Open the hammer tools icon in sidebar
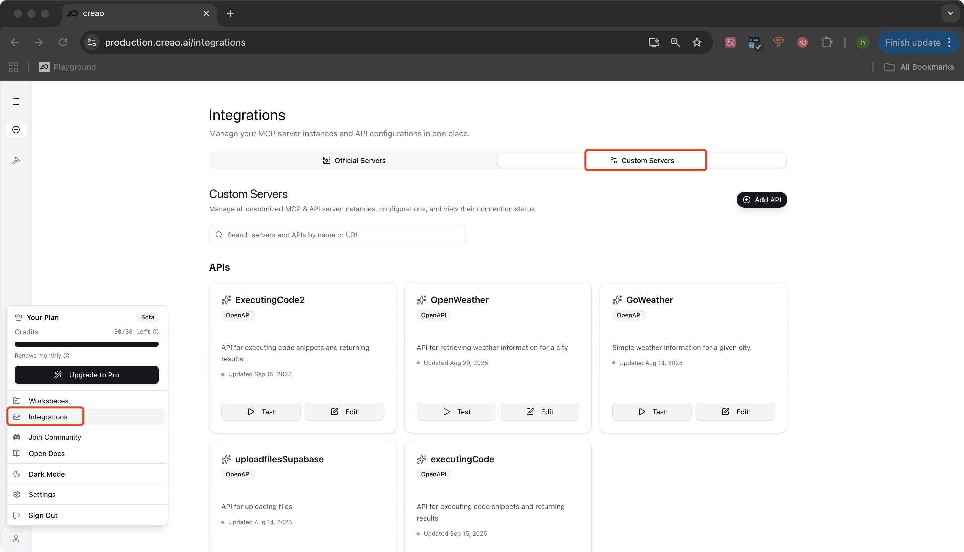The width and height of the screenshot is (964, 552). click(16, 161)
